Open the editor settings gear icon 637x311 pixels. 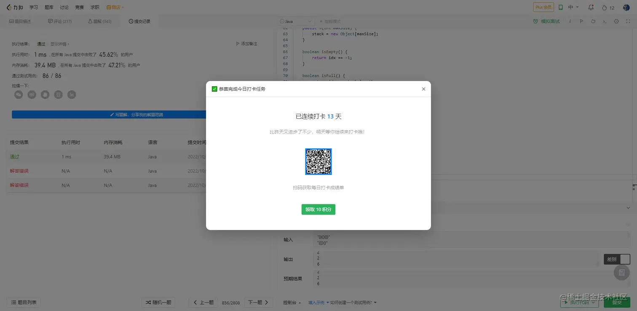616,21
